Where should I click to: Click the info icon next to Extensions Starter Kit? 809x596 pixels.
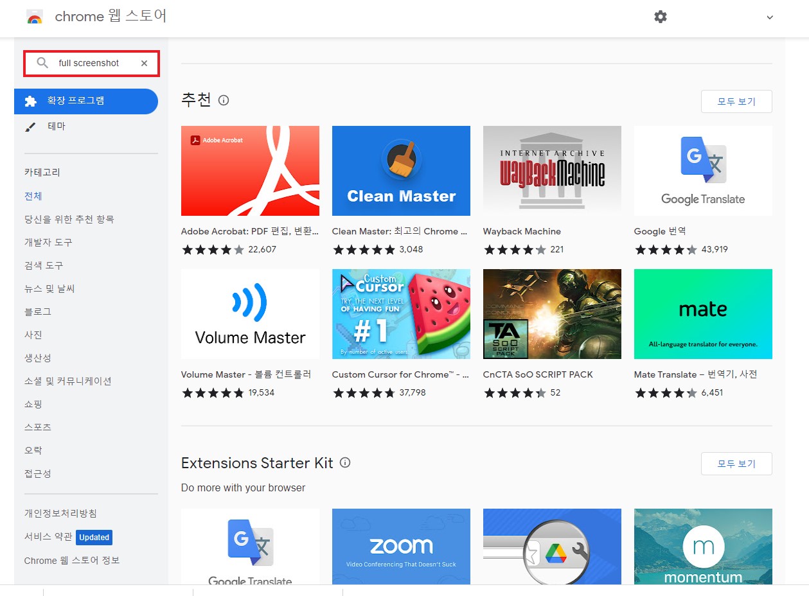[345, 462]
